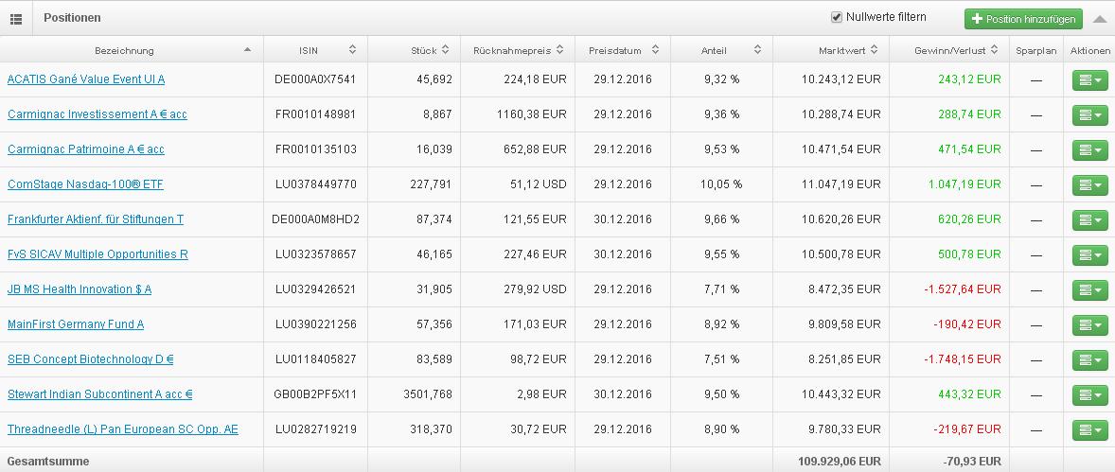This screenshot has height=472, width=1115.
Task: Click the list view icon beside Positionen
Action: tap(16, 19)
